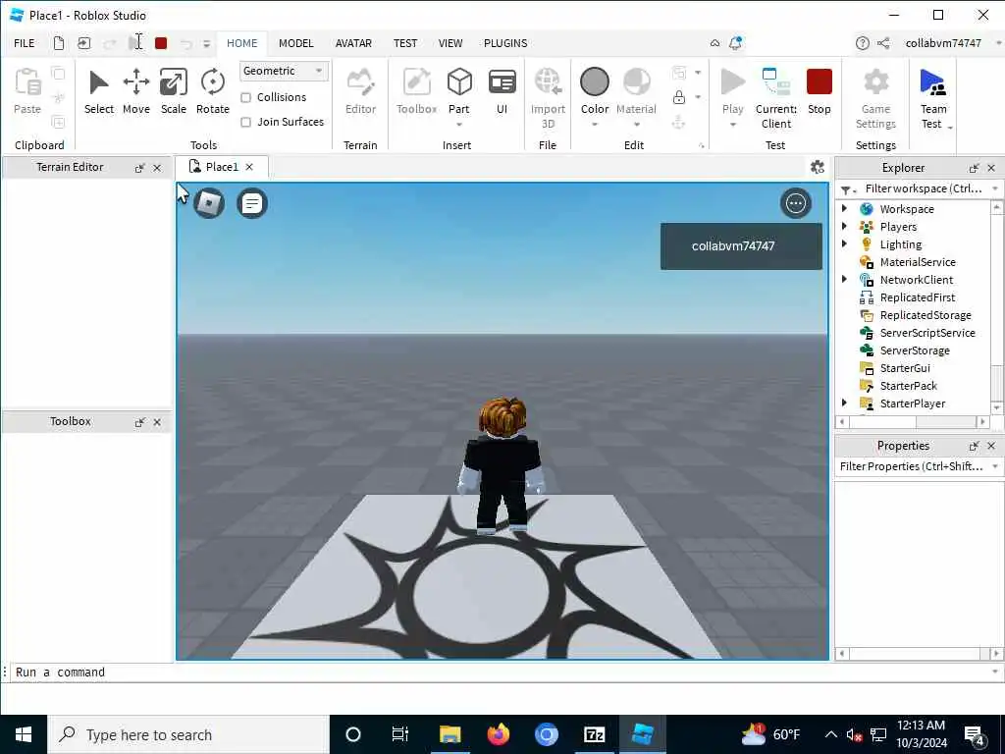Select the Select tool

point(99,91)
